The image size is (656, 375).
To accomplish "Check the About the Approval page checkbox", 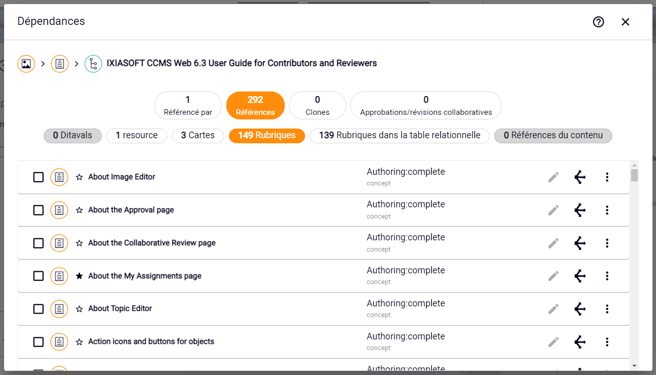I will pos(38,210).
